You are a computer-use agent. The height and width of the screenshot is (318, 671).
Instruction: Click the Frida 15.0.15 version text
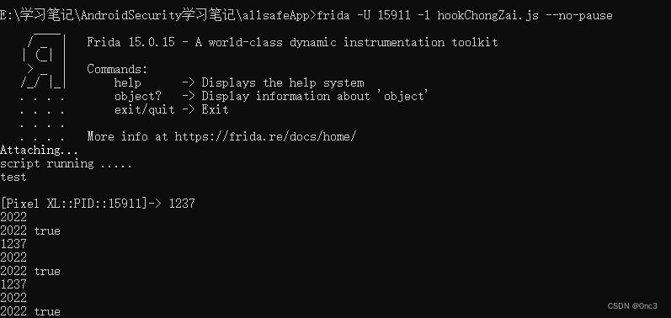coord(131,42)
